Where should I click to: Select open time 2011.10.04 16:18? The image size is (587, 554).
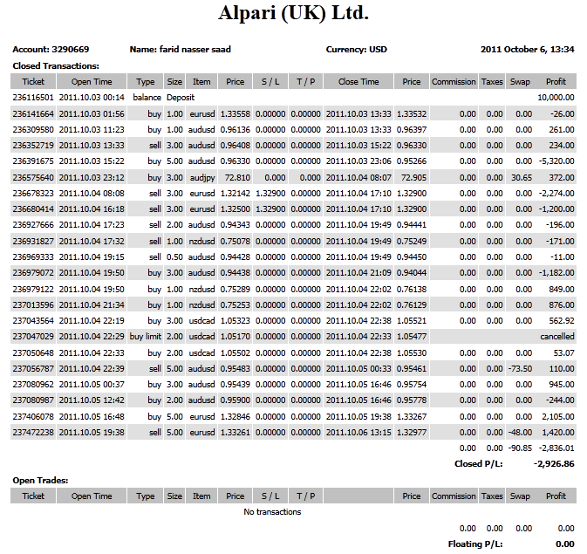92,209
